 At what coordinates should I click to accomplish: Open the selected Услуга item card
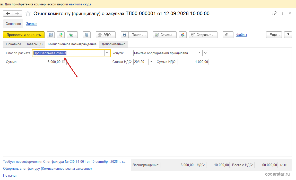[205, 53]
